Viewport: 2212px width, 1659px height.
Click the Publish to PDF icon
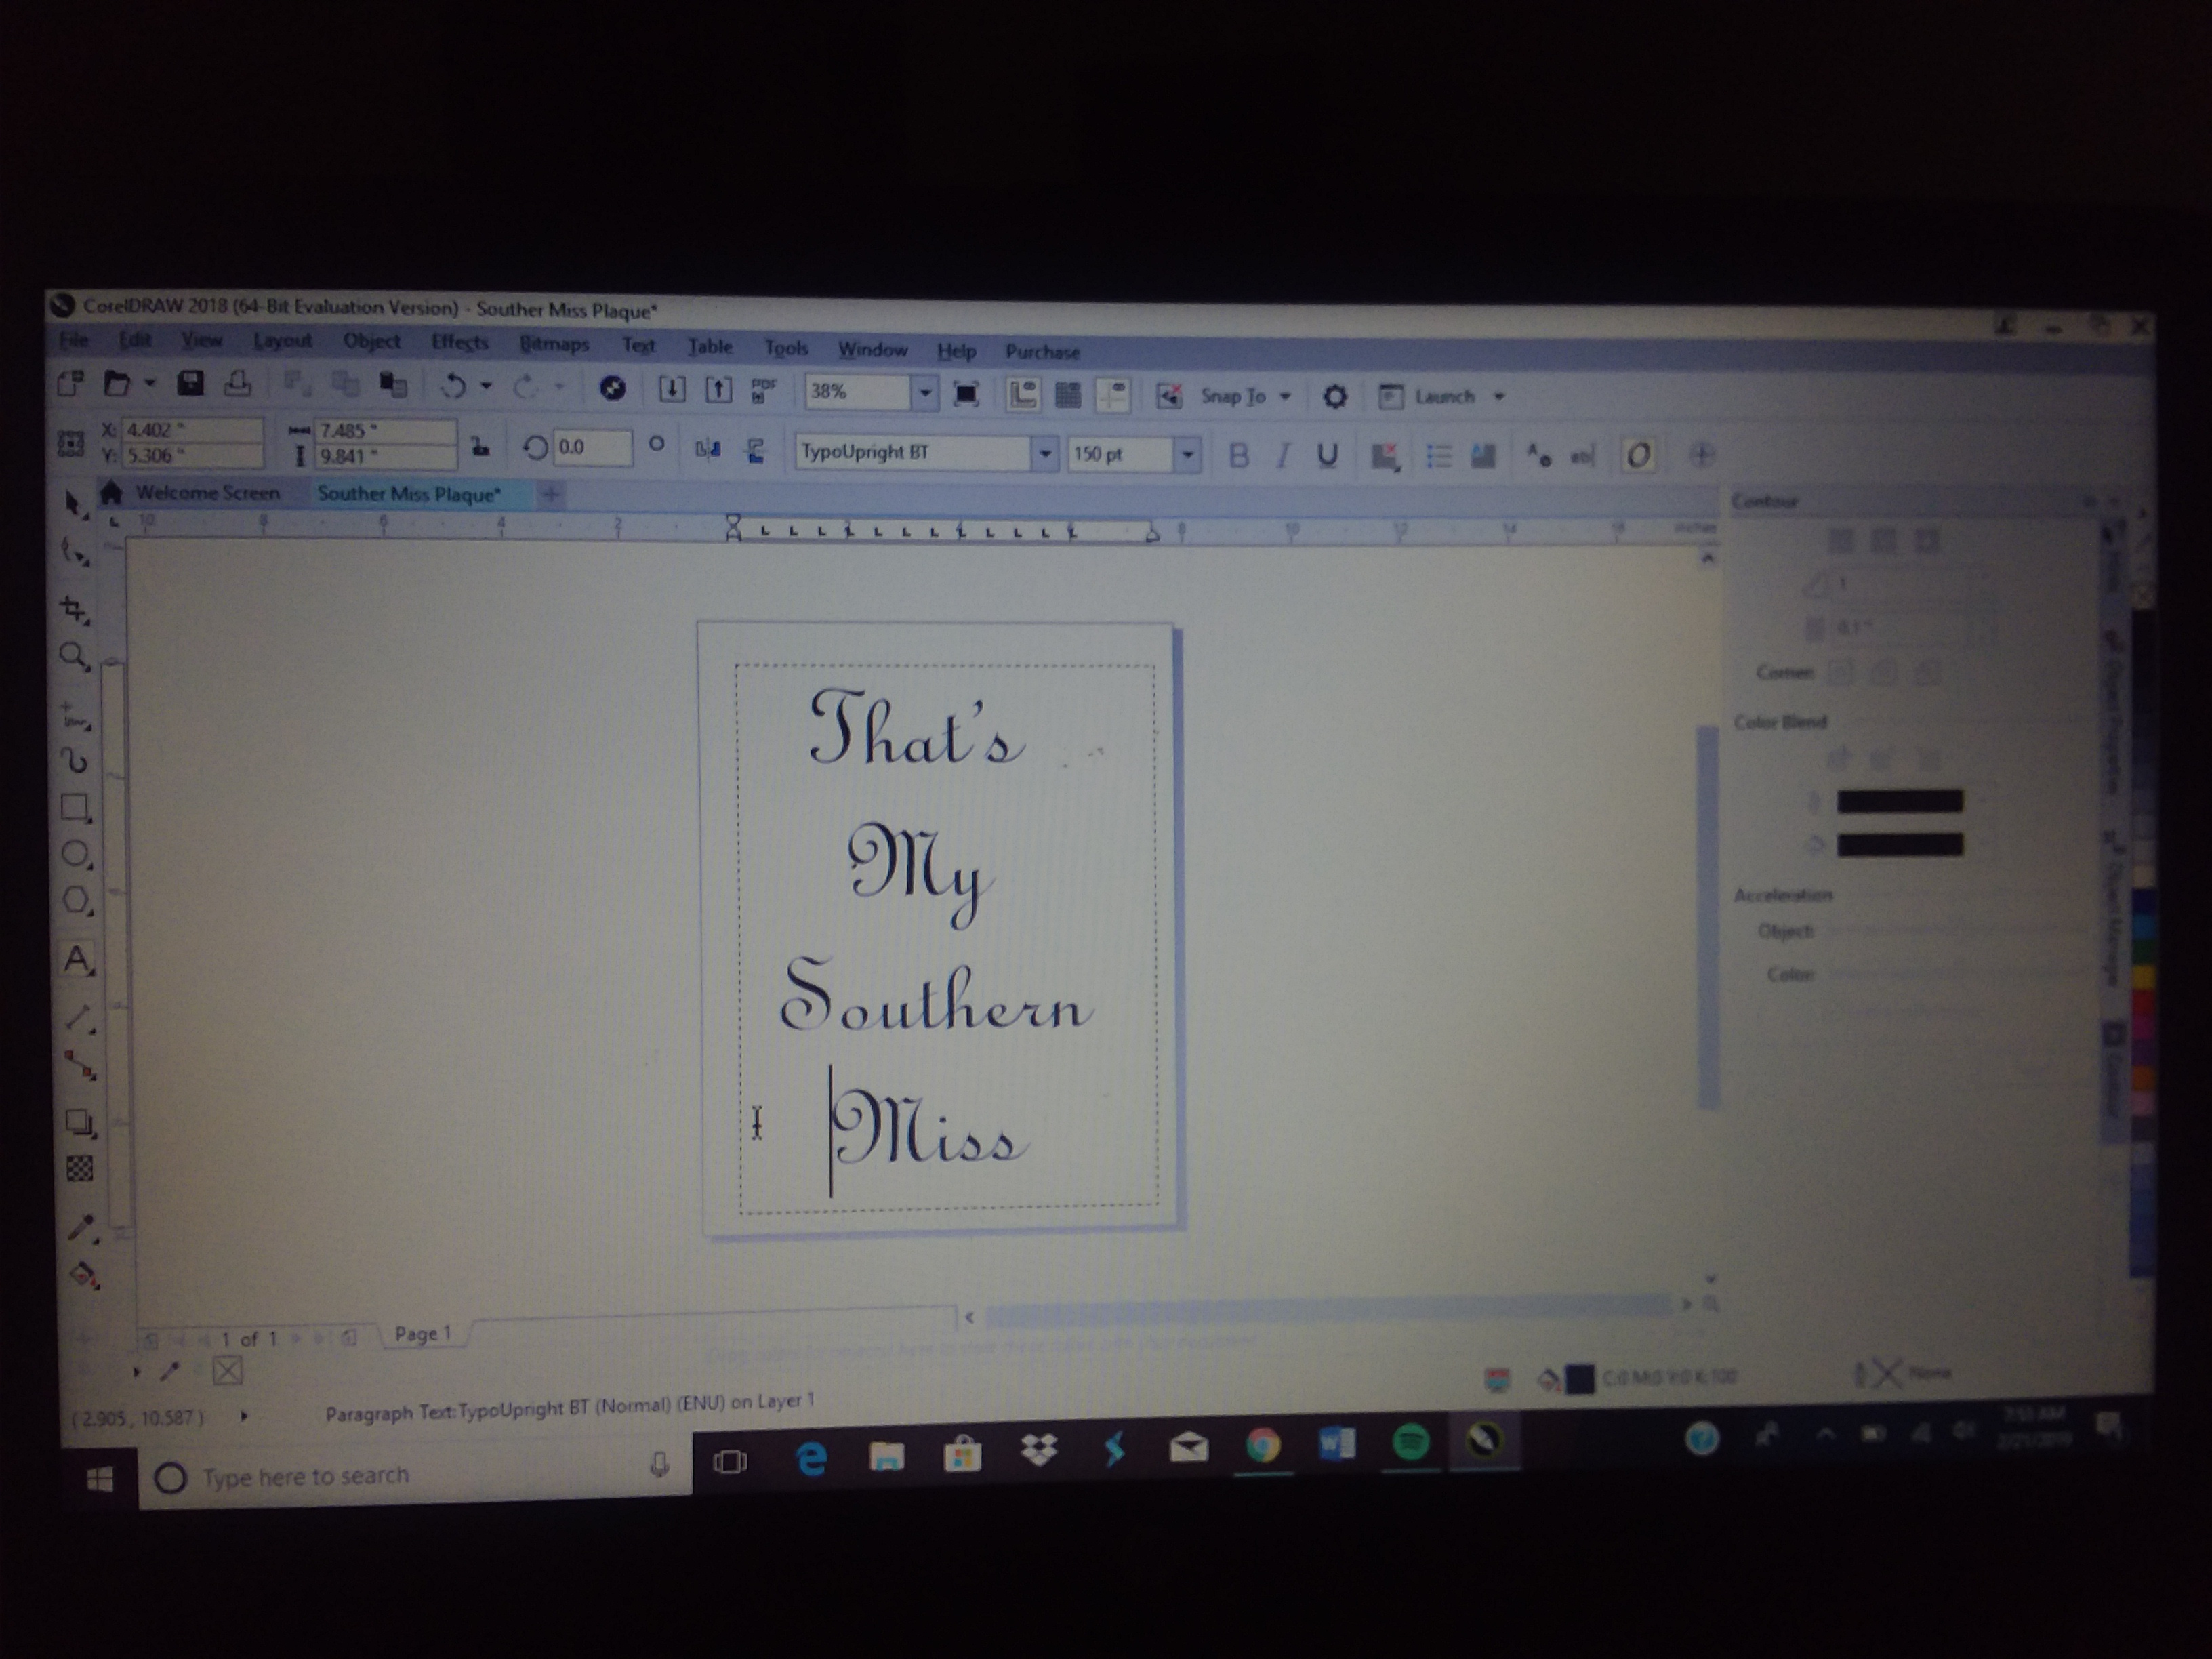764,391
